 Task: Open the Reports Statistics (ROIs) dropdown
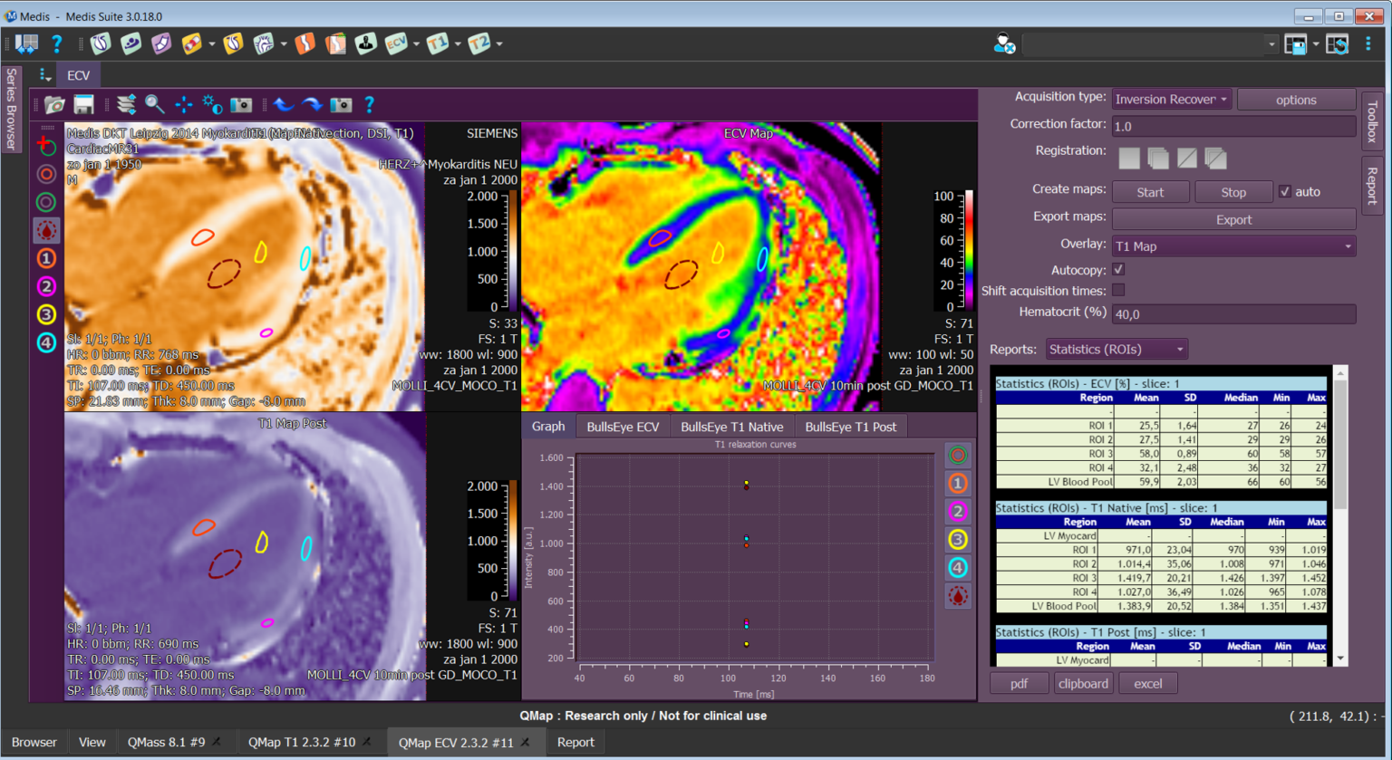[x=1116, y=350]
